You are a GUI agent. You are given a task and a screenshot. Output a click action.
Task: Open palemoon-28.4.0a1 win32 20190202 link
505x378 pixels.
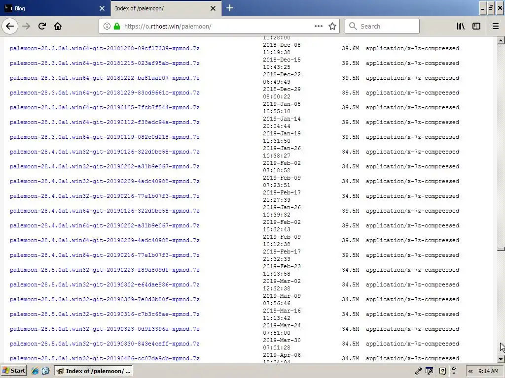(x=105, y=166)
